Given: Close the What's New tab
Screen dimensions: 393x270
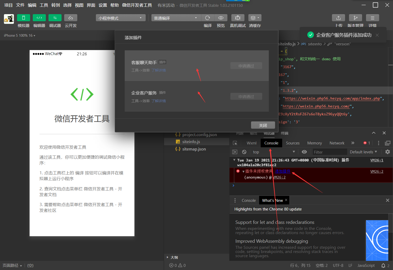Looking at the screenshot, I should pos(286,200).
